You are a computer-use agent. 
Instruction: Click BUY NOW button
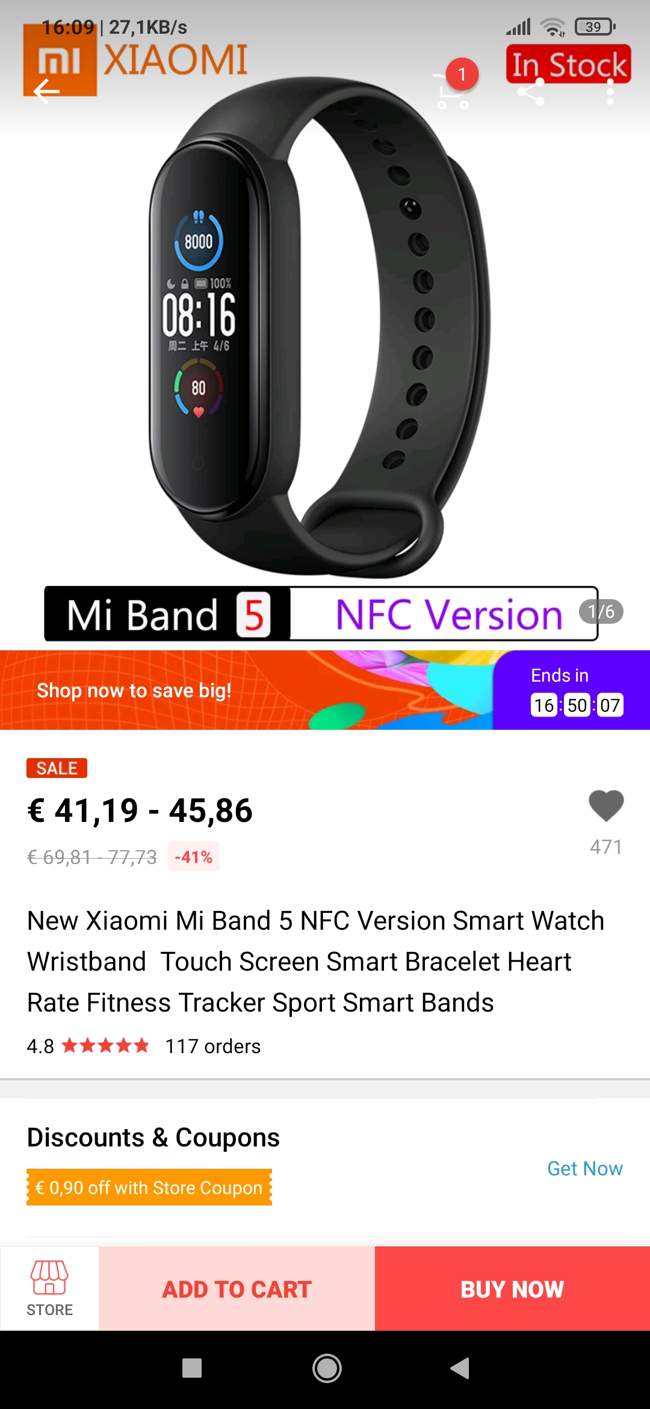pyautogui.click(x=512, y=1289)
